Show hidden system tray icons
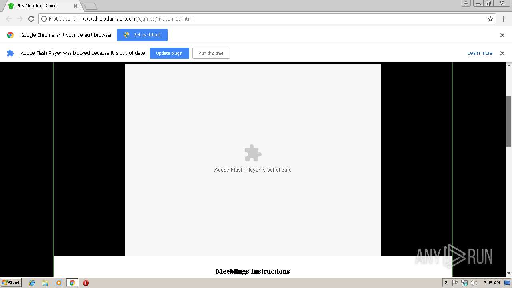 pyautogui.click(x=446, y=283)
